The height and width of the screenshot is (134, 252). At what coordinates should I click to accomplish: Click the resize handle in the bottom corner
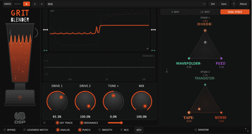point(247,130)
